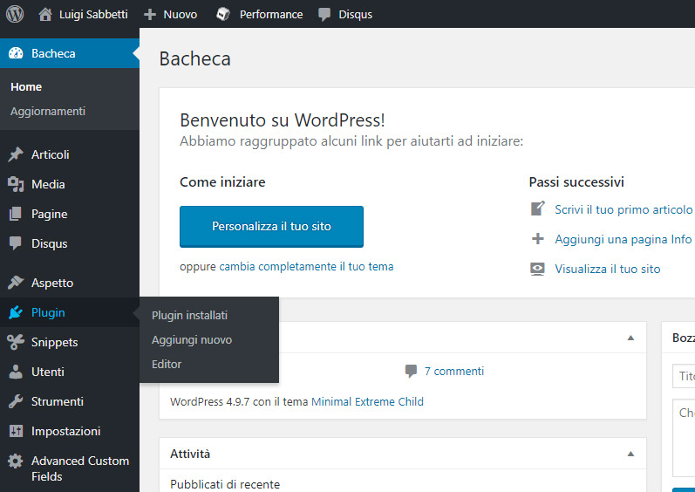Click the Snippets scissors icon
Viewport: 695px width, 492px height.
[x=16, y=342]
